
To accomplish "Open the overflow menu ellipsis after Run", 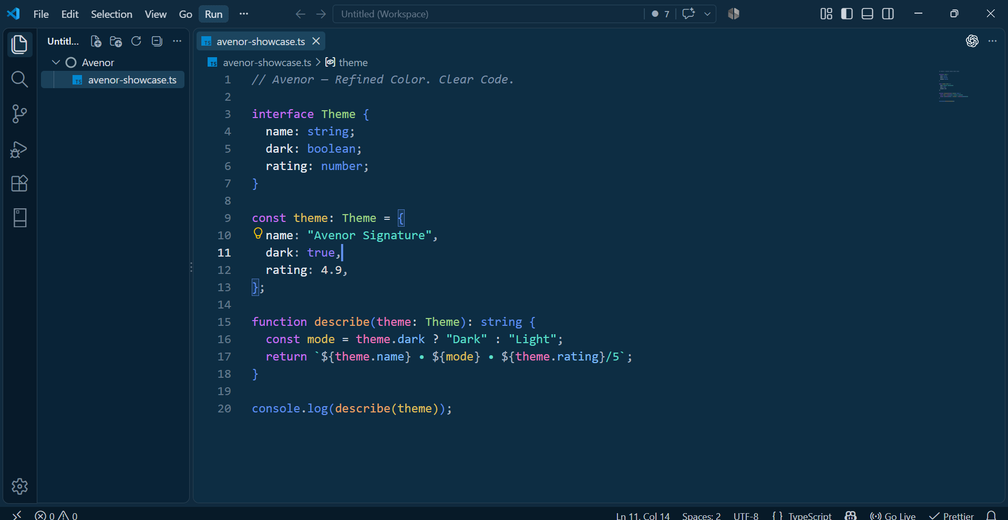I will point(243,14).
